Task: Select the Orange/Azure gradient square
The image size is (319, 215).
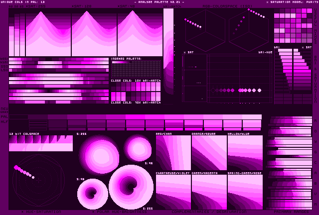Action: point(209,153)
